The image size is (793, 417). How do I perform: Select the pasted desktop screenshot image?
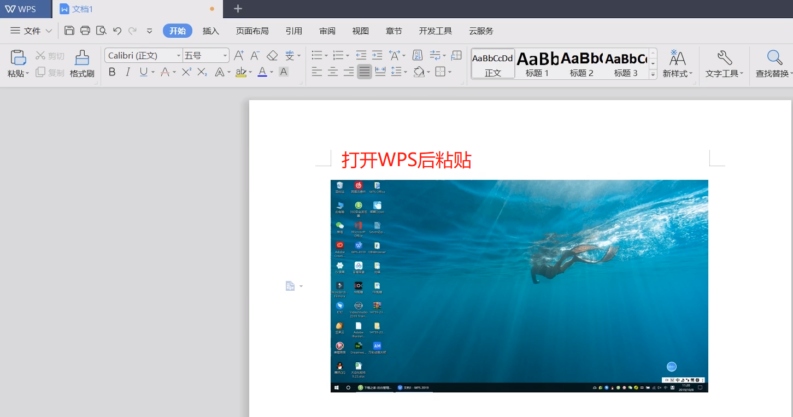point(519,285)
